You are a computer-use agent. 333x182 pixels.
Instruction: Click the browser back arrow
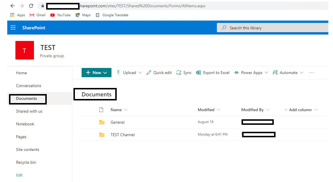(12, 6)
